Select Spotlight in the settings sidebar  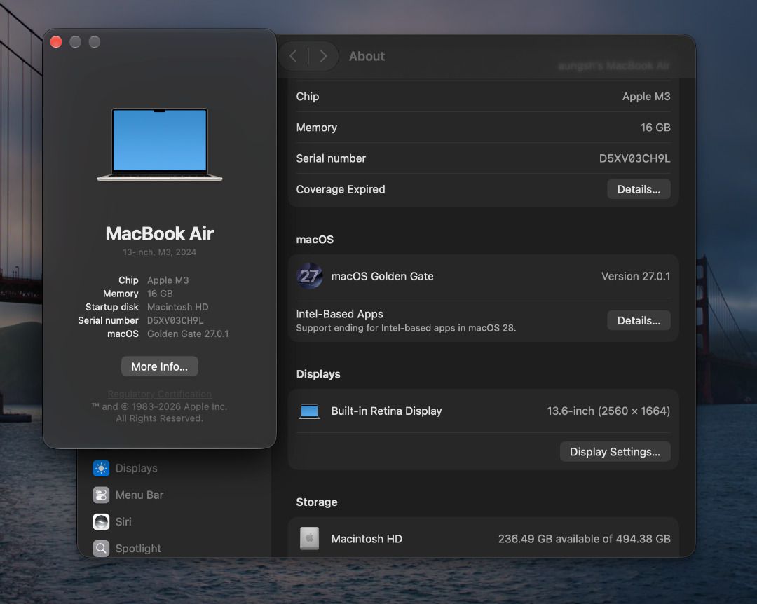pos(138,549)
